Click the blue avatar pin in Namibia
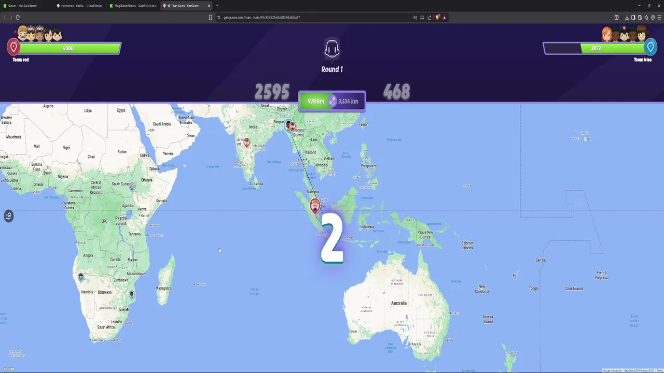The width and height of the screenshot is (664, 373). tap(80, 277)
